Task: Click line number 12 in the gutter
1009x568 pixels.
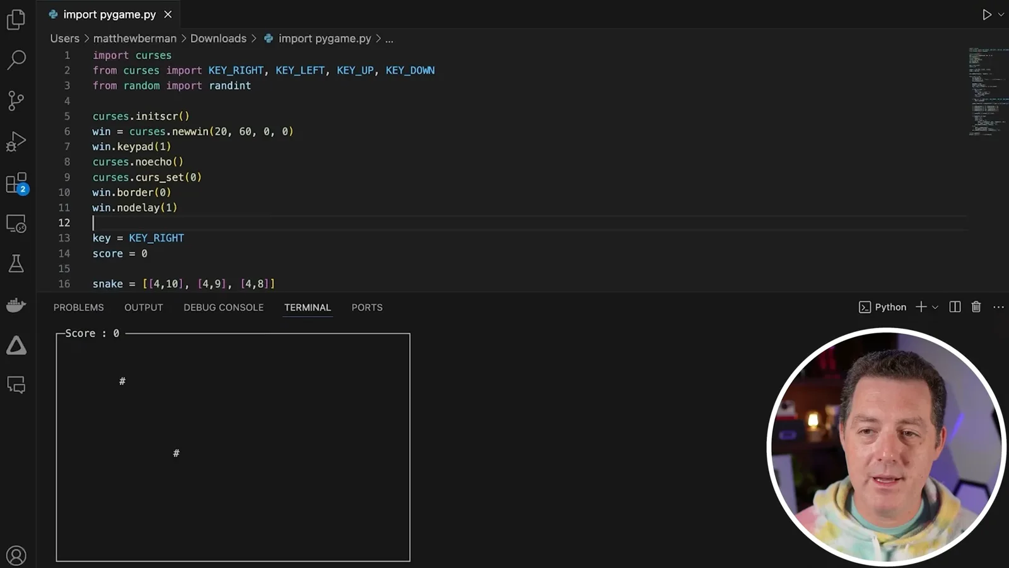Action: point(64,223)
